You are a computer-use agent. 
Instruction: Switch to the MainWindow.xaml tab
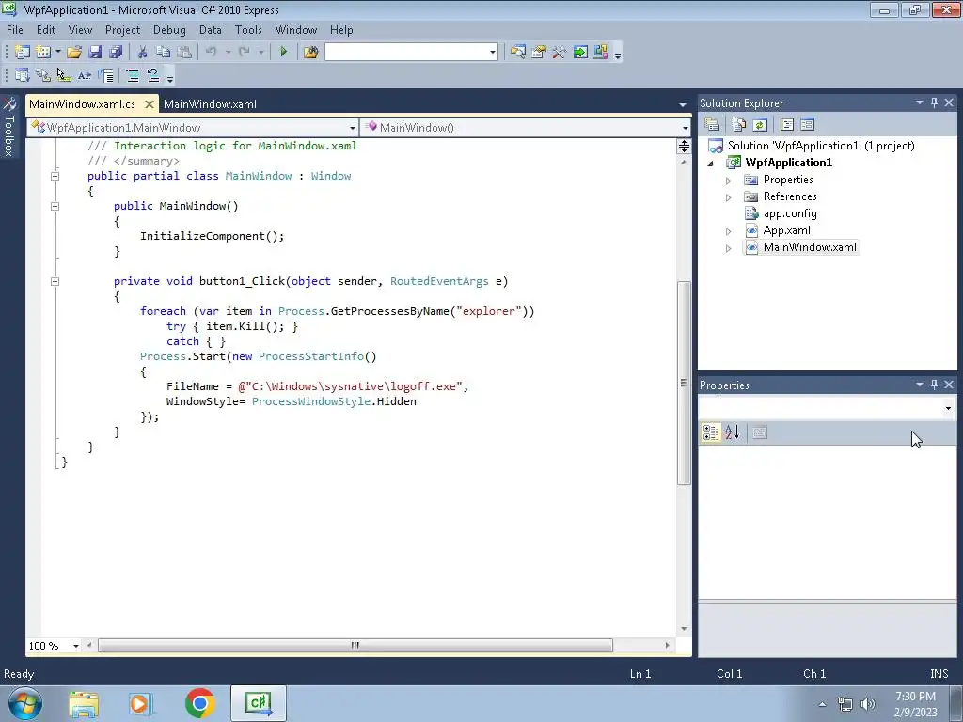coord(210,104)
